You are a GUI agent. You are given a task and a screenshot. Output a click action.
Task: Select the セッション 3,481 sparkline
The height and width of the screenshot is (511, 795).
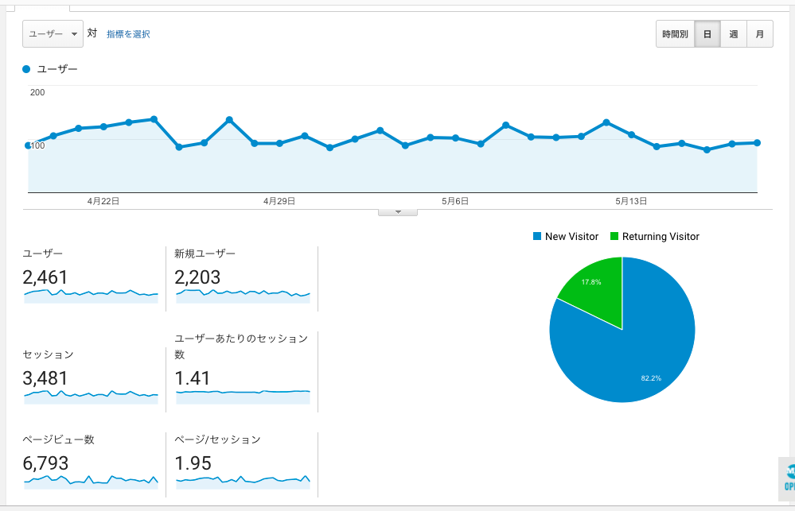pos(91,395)
